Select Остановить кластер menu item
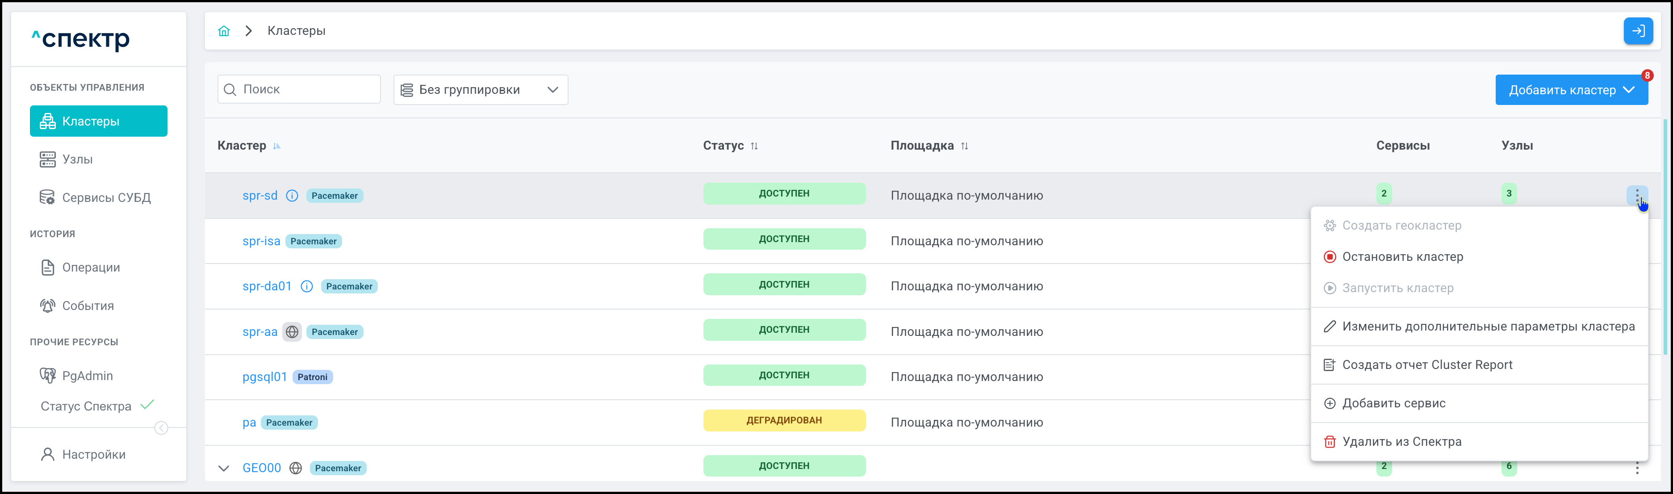1673x494 pixels. coord(1402,257)
